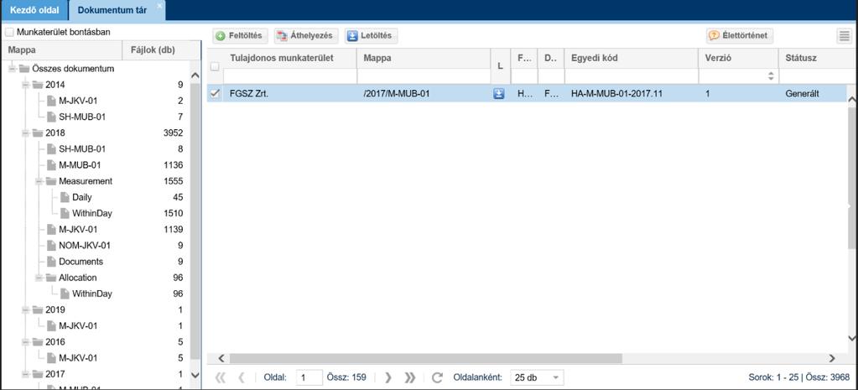This screenshot has height=390, width=858.
Task: Close the Dokumentum tár tab
Action: point(160,6)
